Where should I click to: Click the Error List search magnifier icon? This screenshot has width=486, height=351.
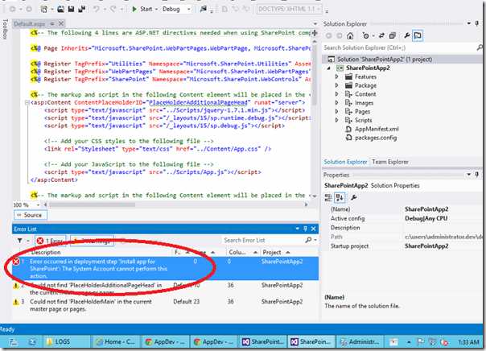(309, 240)
